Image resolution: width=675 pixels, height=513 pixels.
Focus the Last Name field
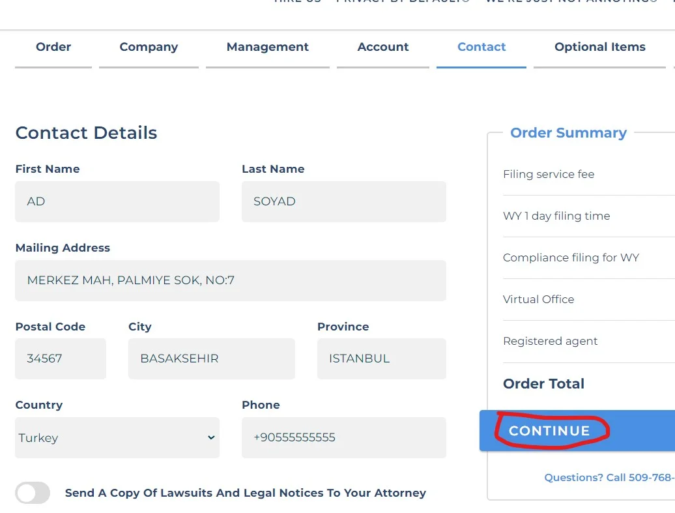click(343, 201)
